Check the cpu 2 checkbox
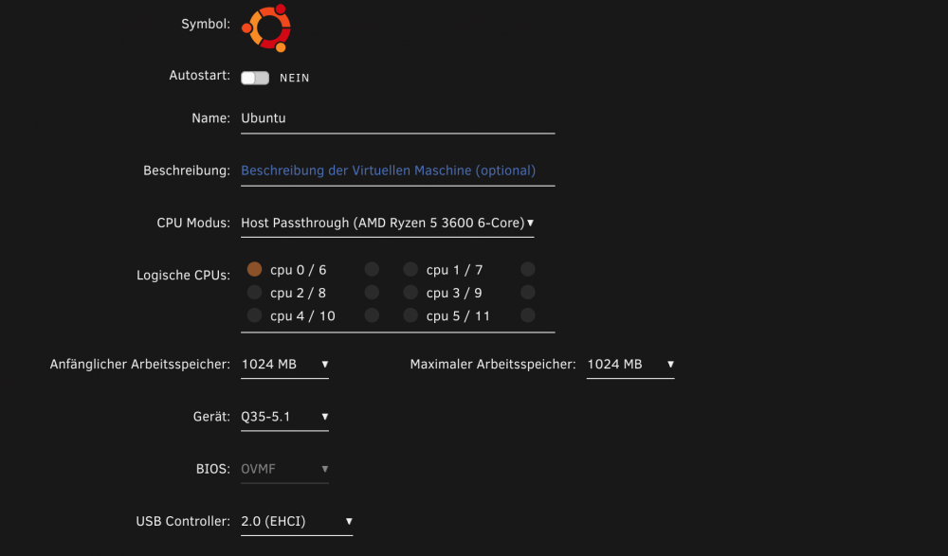Viewport: 948px width, 556px height. [x=254, y=293]
